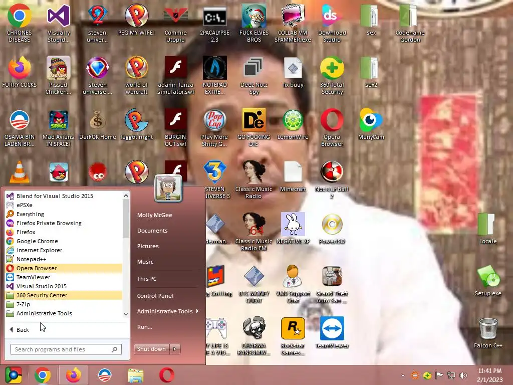Click Run... in the Start menu

[144, 327]
